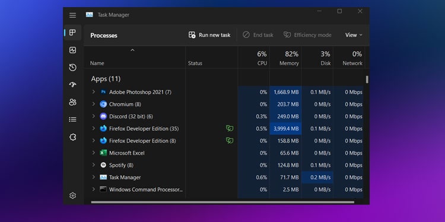
Task: Click the End task button
Action: click(x=258, y=35)
